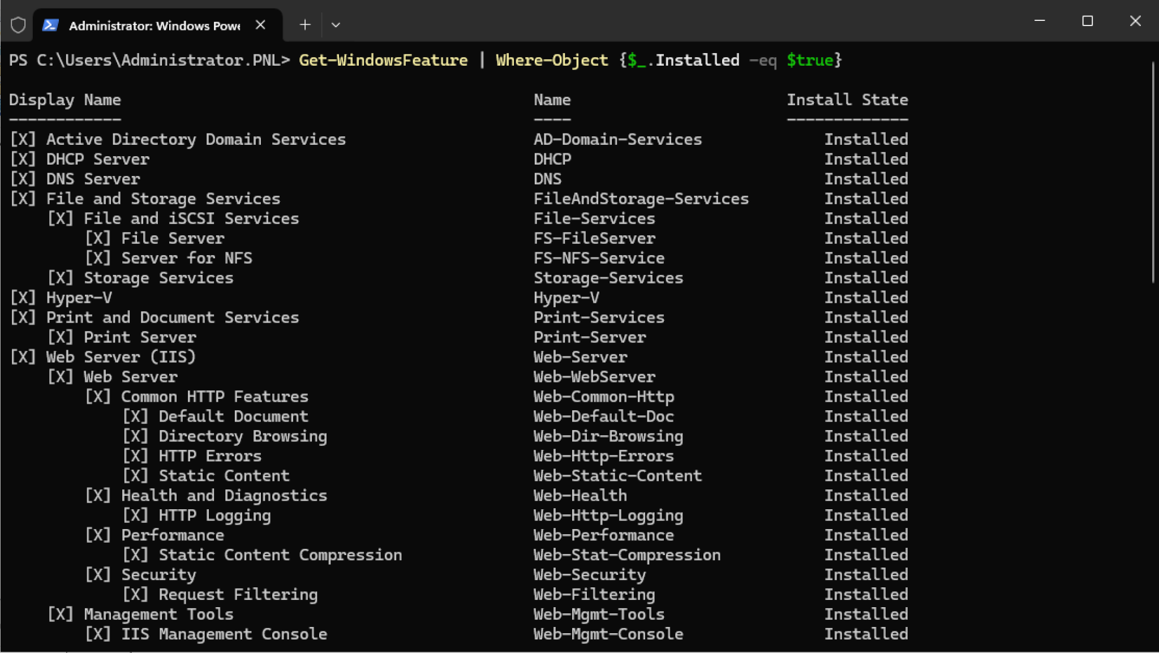Select the AD-Domain-Services name text
Image resolution: width=1159 pixels, height=653 pixels.
(617, 139)
